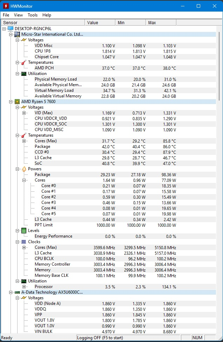Click the Logging OFF status bar text
Screen dimensions: 223x342
pyautogui.click(x=100, y=338)
